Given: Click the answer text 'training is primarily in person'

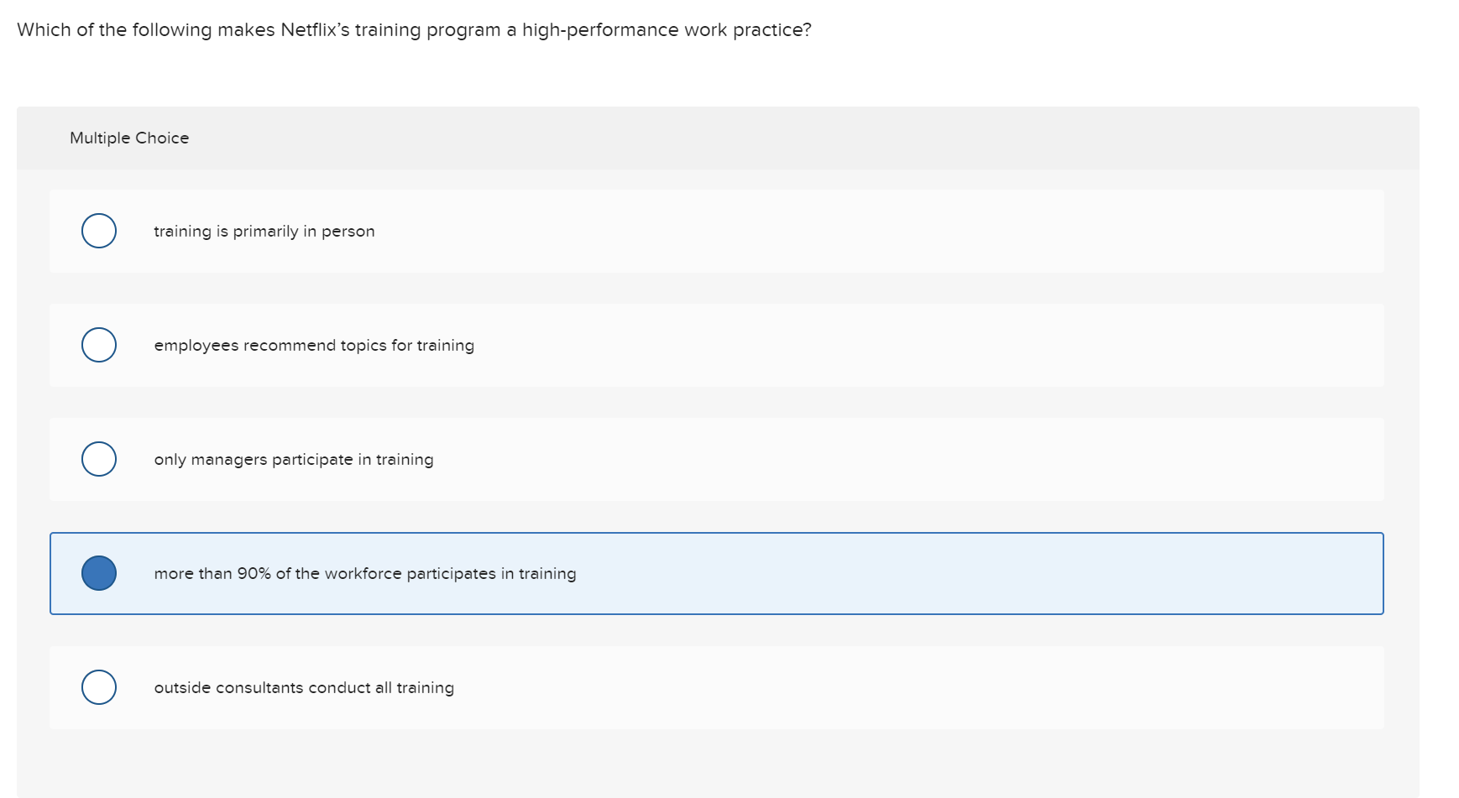Looking at the screenshot, I should (x=264, y=231).
